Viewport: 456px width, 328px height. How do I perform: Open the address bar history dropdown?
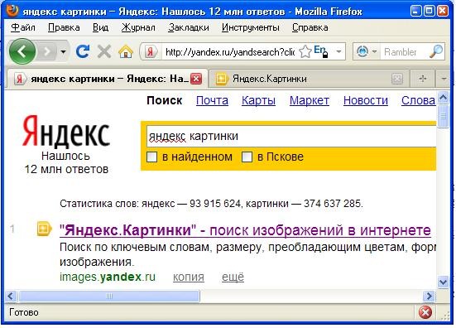point(338,52)
